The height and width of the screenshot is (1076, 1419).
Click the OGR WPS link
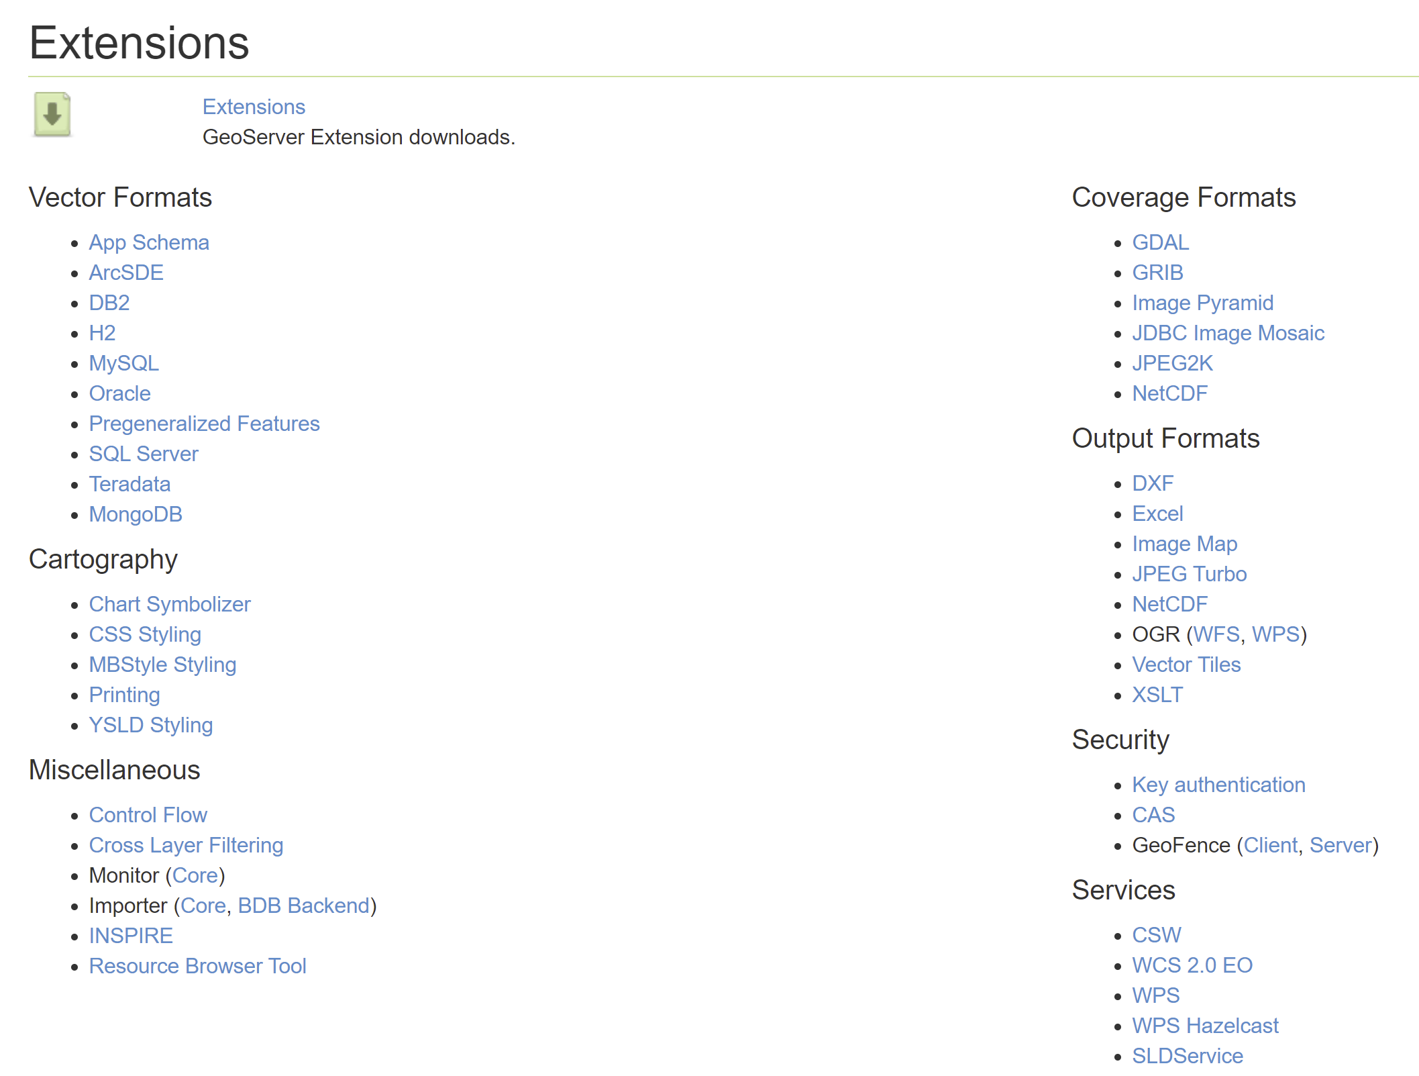coord(1275,634)
